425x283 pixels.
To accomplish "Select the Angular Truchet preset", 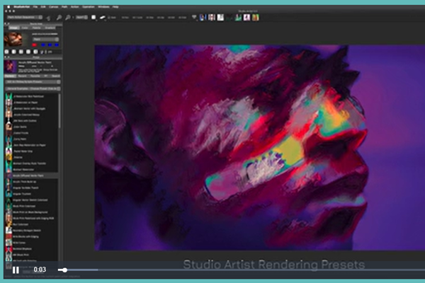I will coord(32,194).
